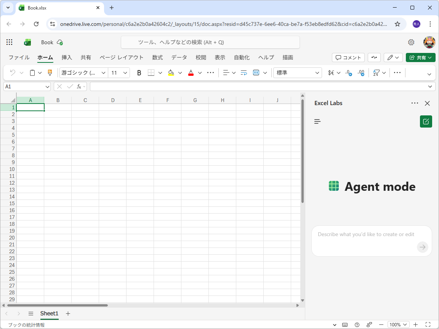439x329 pixels.
Task: Click the cloud saved status icon
Action: tap(59, 43)
